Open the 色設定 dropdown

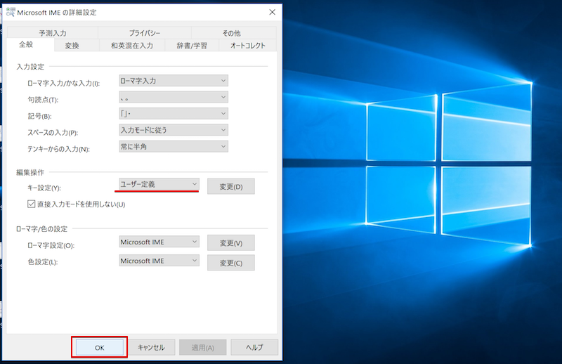[159, 261]
